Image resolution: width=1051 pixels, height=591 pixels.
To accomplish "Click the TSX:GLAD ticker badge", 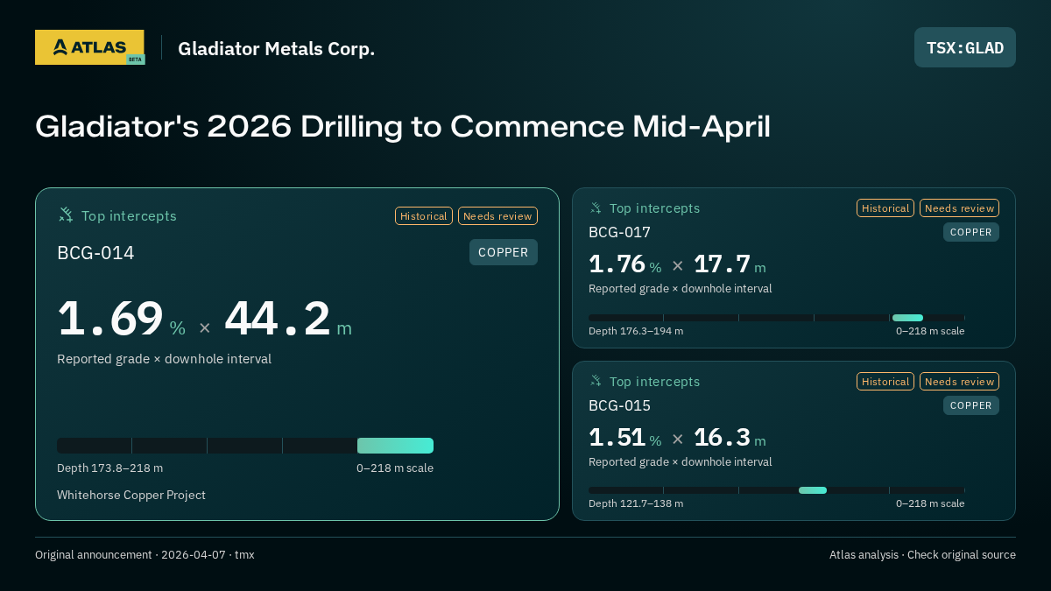I will pyautogui.click(x=965, y=47).
